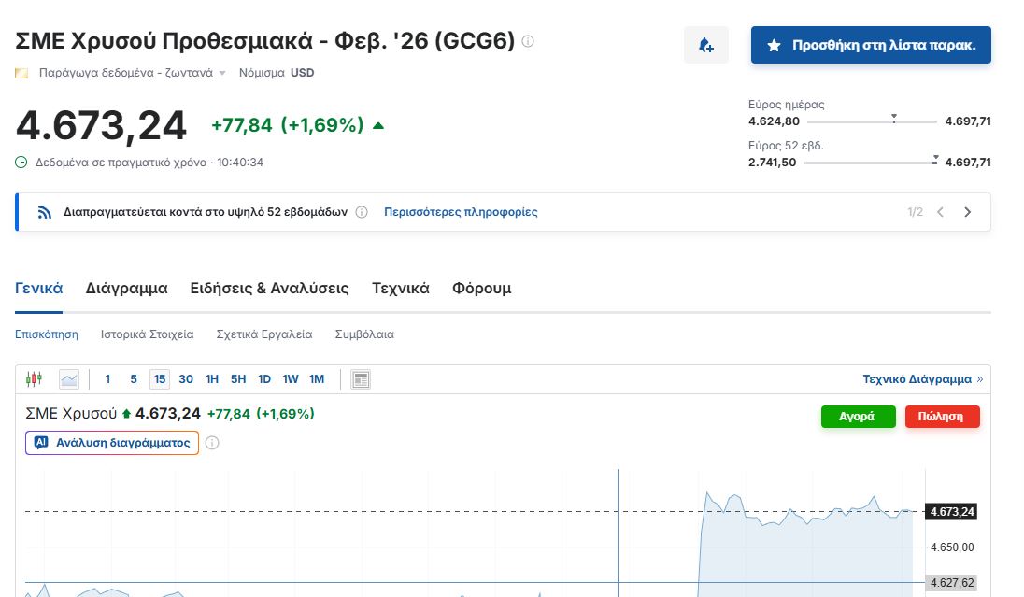The width and height of the screenshot is (1024, 597).
Task: Open the Ιστορικά Στοιχεία sub-navigation link
Action: pyautogui.click(x=147, y=334)
